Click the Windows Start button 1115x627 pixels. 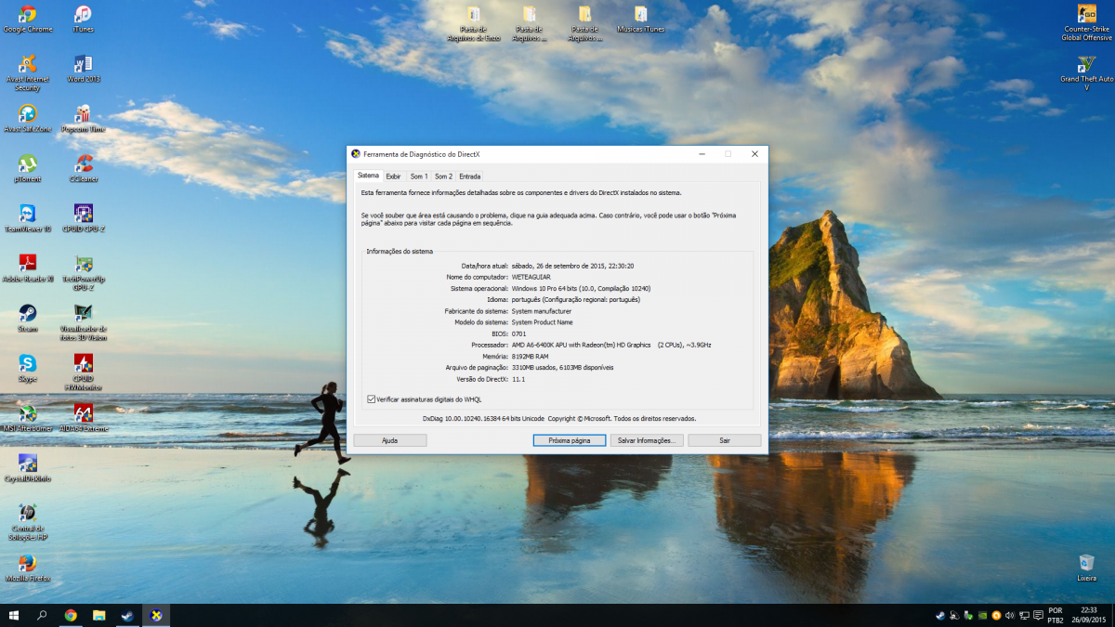pos(14,615)
